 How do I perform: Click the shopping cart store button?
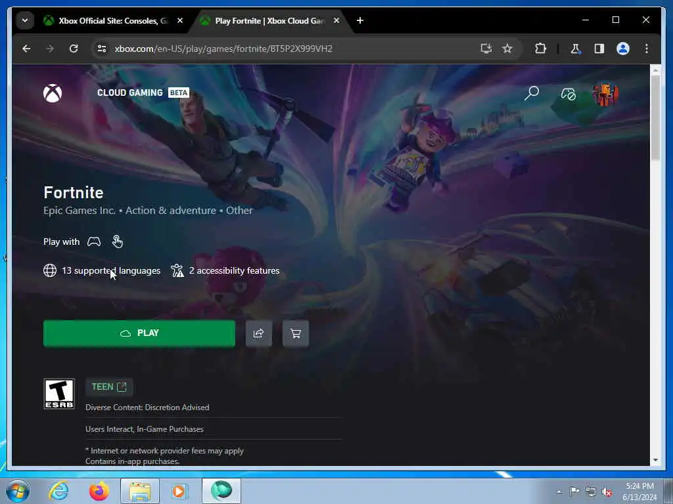click(296, 333)
